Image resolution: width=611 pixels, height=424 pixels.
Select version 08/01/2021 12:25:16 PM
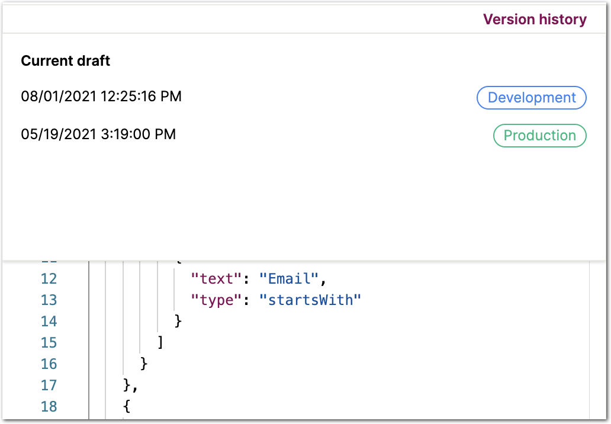click(x=101, y=97)
